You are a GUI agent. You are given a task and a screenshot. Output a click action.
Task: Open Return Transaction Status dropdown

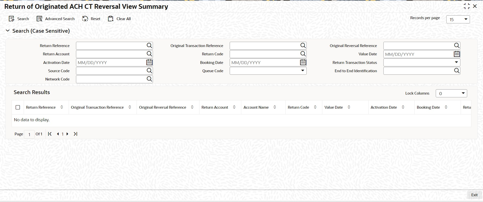[422, 62]
